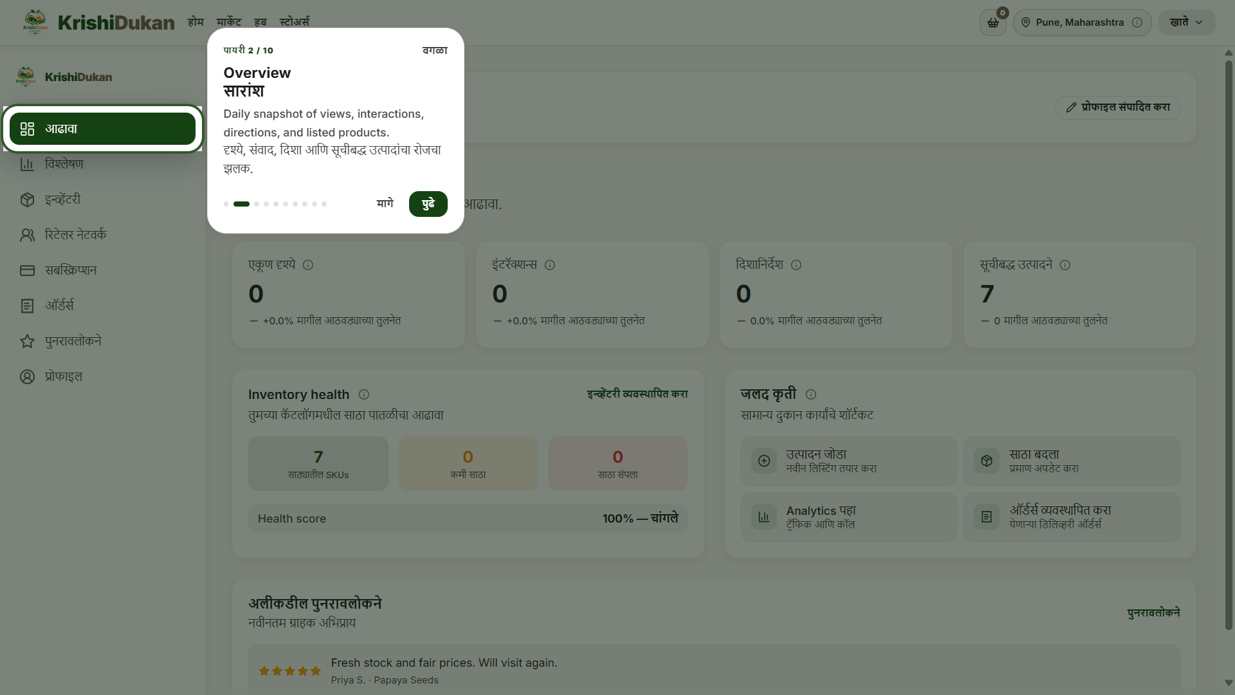1235x695 pixels.
Task: Open the होम nav item
Action: tap(196, 22)
